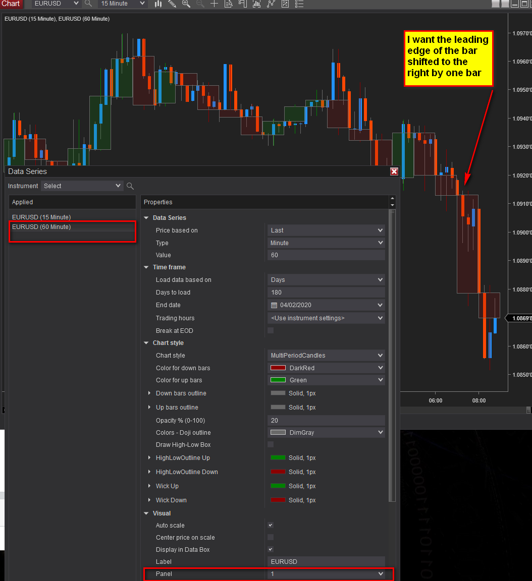
Task: Open the bar type candlestick icon
Action: pyautogui.click(x=158, y=4)
